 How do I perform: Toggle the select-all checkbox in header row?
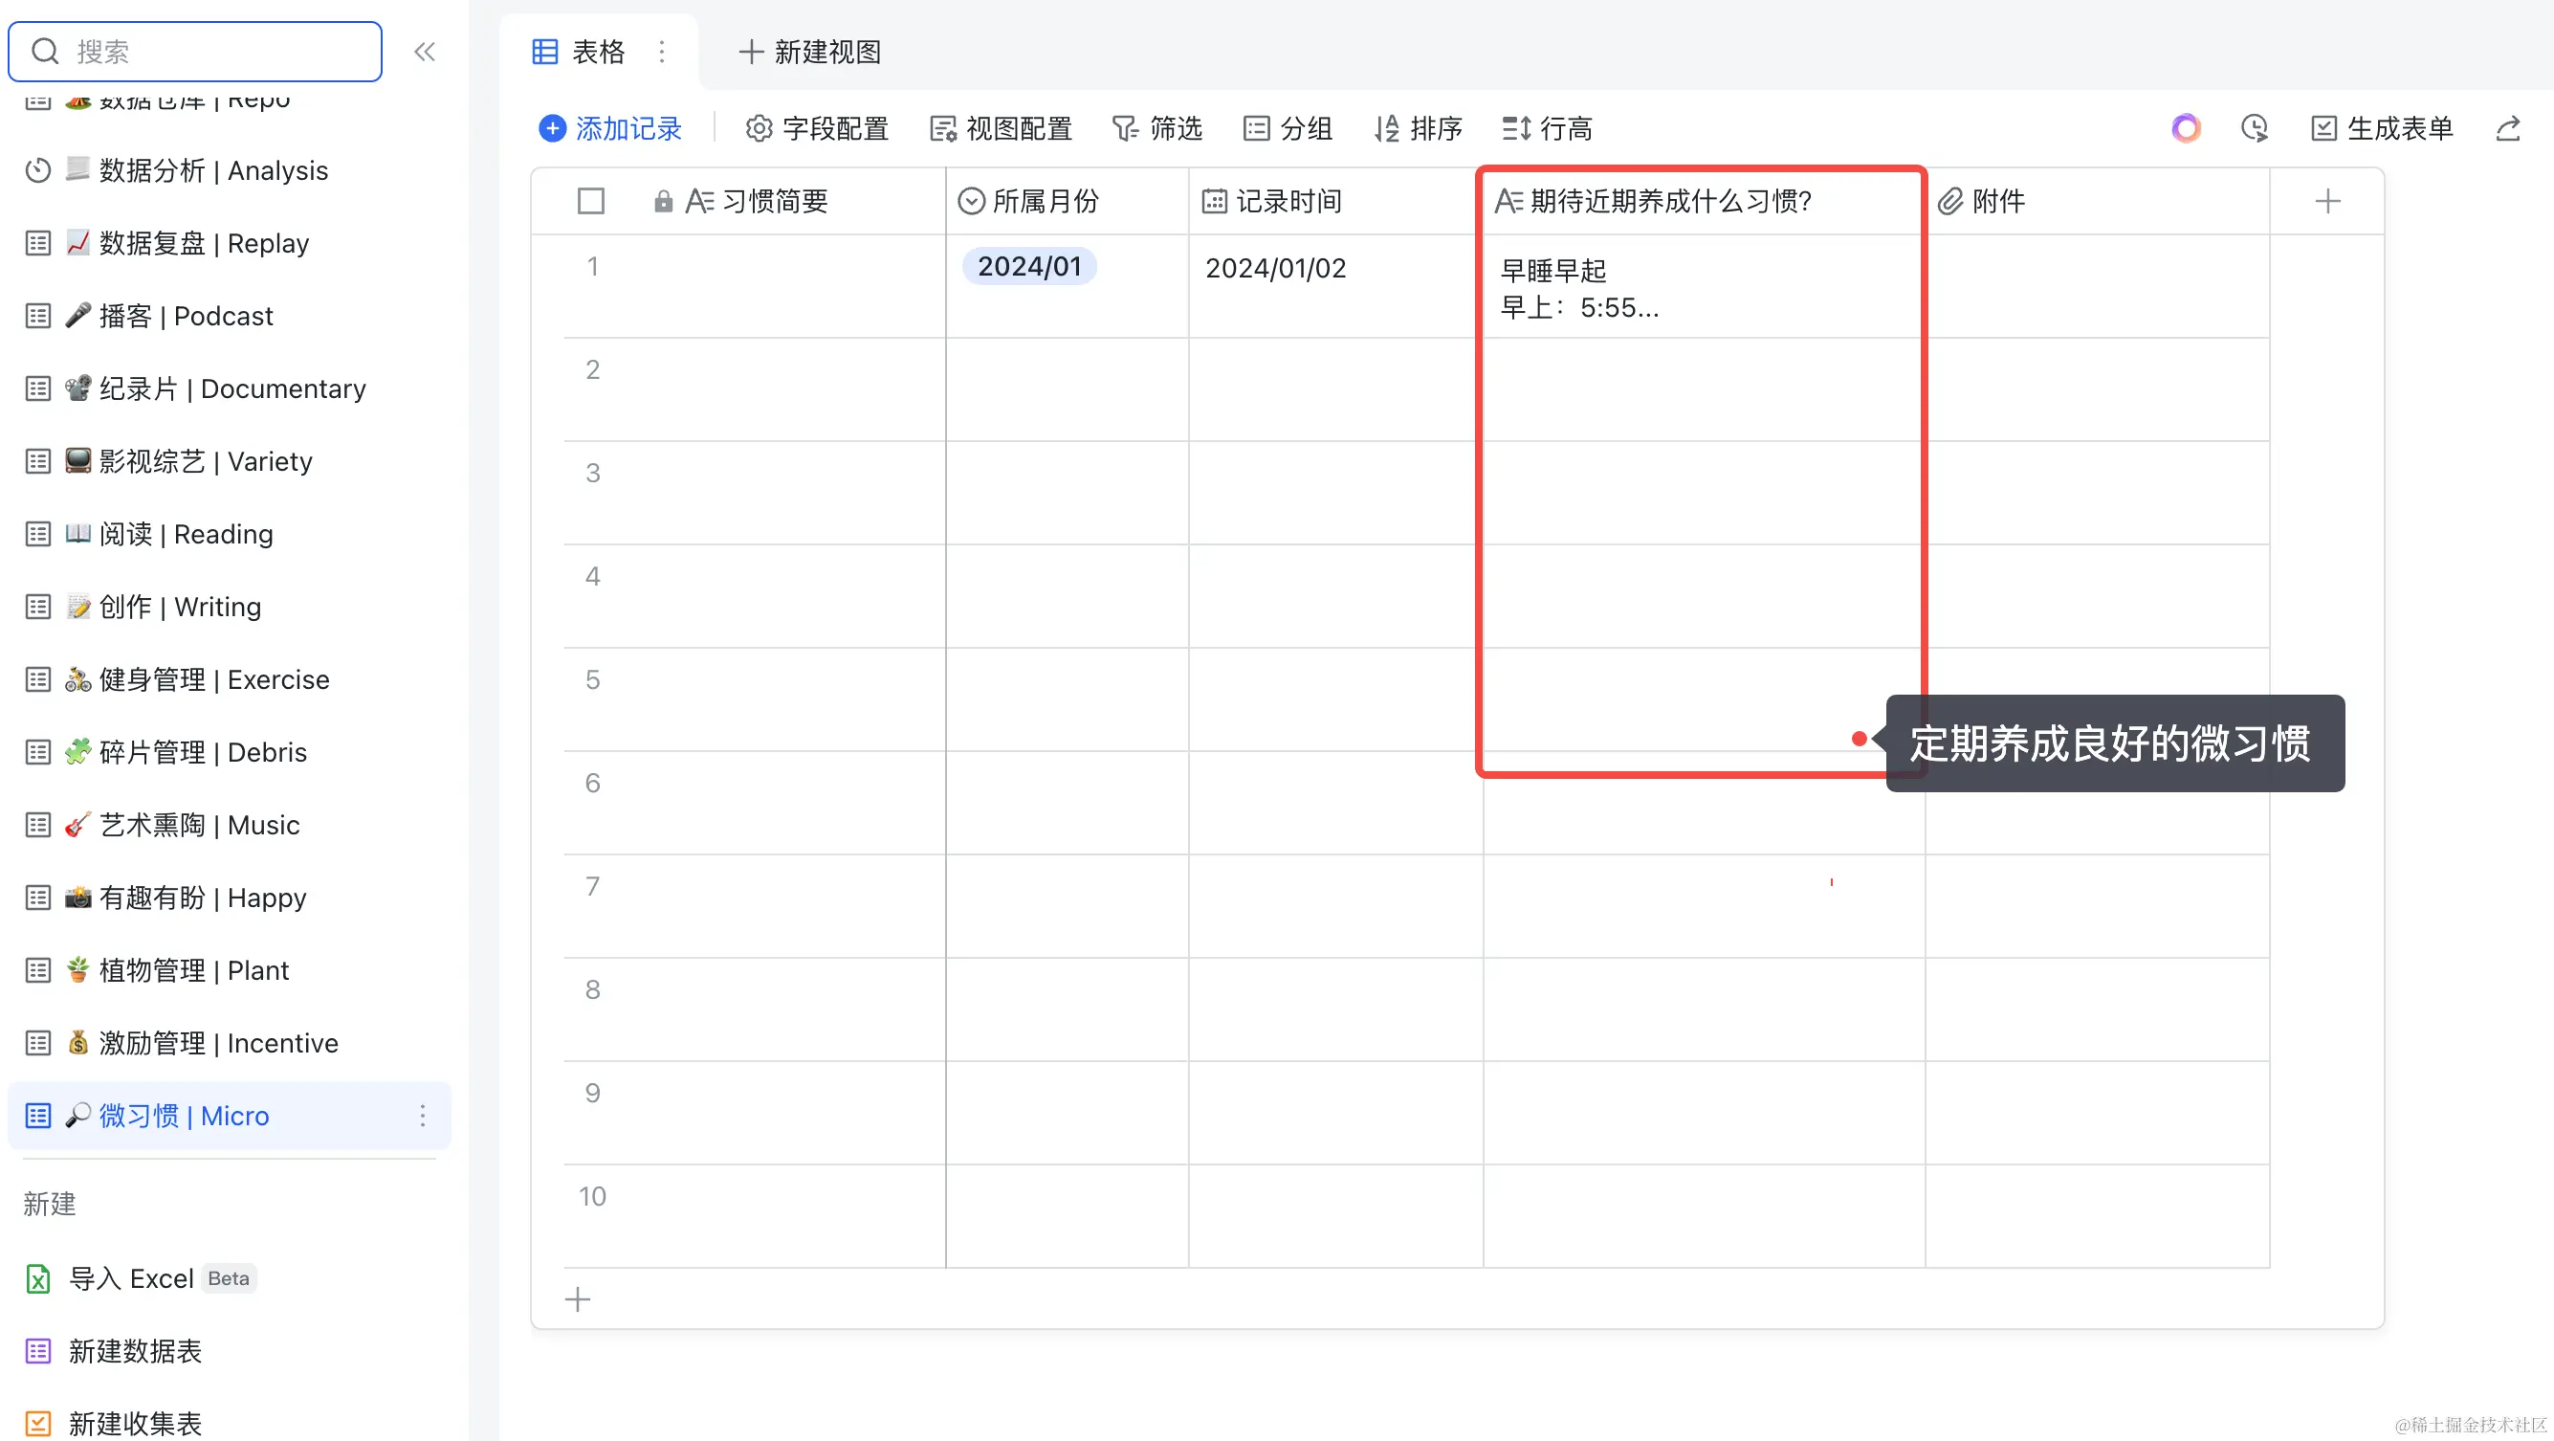click(590, 200)
